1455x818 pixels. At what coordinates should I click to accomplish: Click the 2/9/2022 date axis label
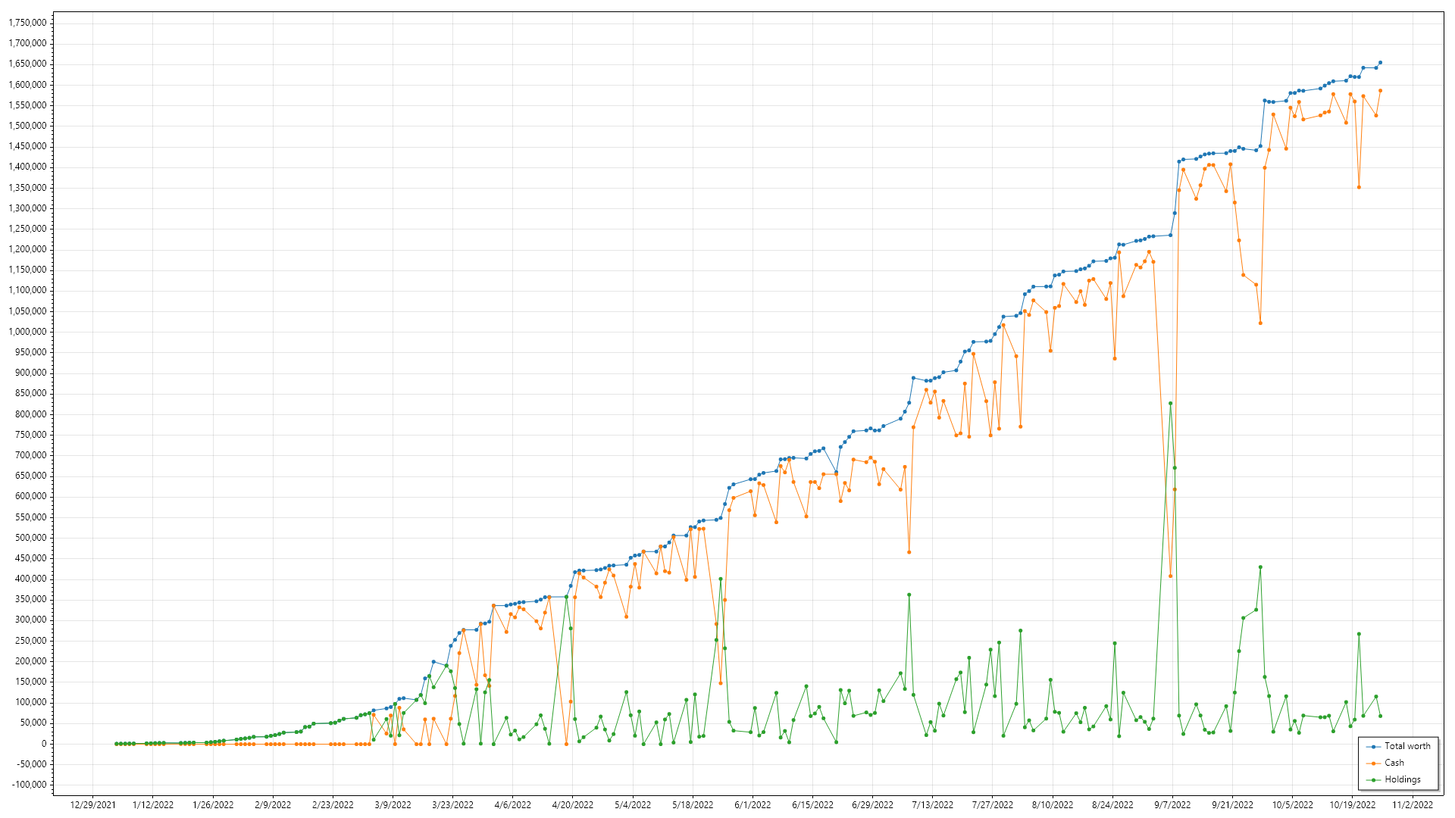tap(273, 805)
